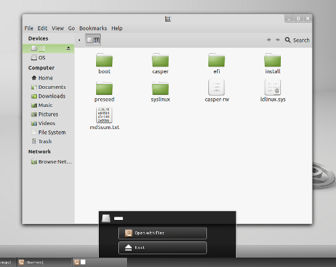Click the title bar app icon
This screenshot has height=267, width=336.
pyautogui.click(x=168, y=19)
